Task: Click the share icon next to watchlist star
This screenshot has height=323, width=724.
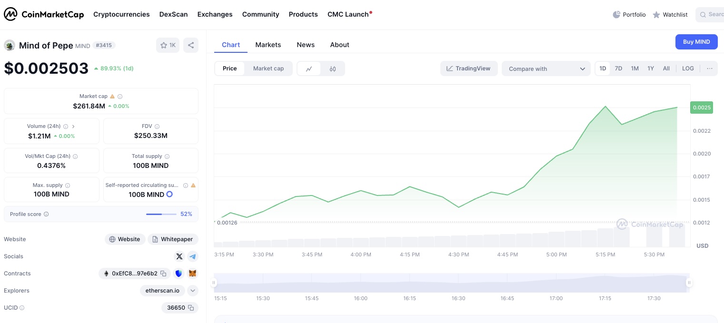Action: coord(191,45)
